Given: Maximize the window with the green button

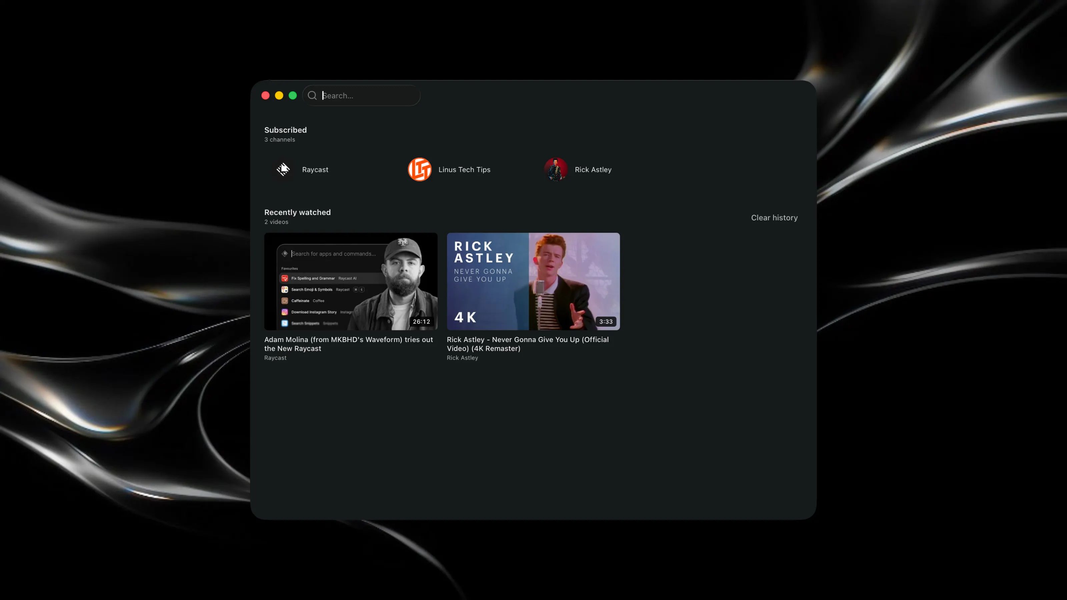Looking at the screenshot, I should 293,96.
